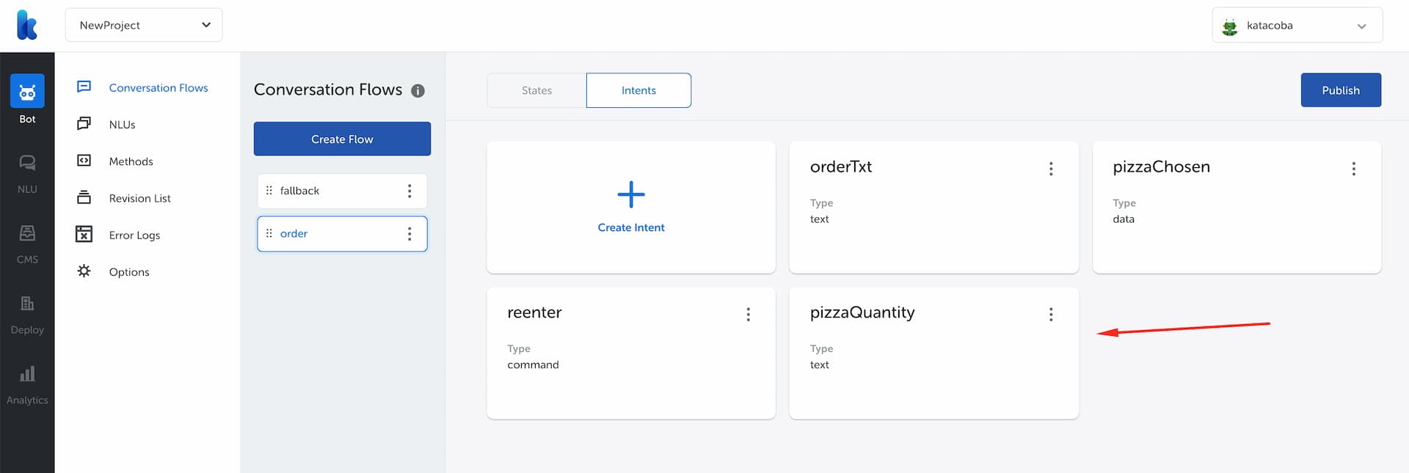Click the Kata logo at top left
Image resolution: width=1409 pixels, height=473 pixels.
point(27,25)
